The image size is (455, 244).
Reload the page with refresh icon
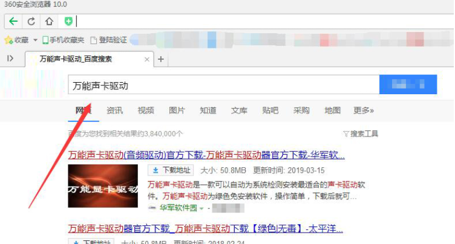(x=31, y=21)
